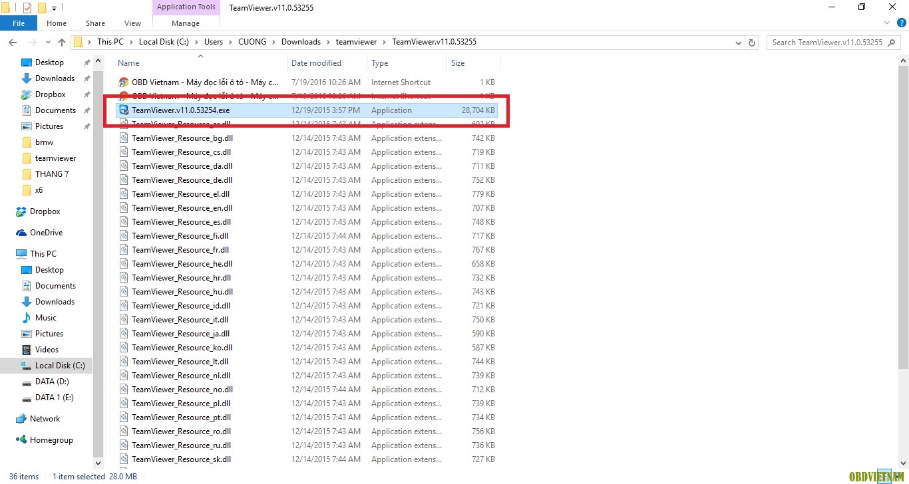Switch to the Home ribbon tab
This screenshot has height=484, width=909.
[57, 23]
